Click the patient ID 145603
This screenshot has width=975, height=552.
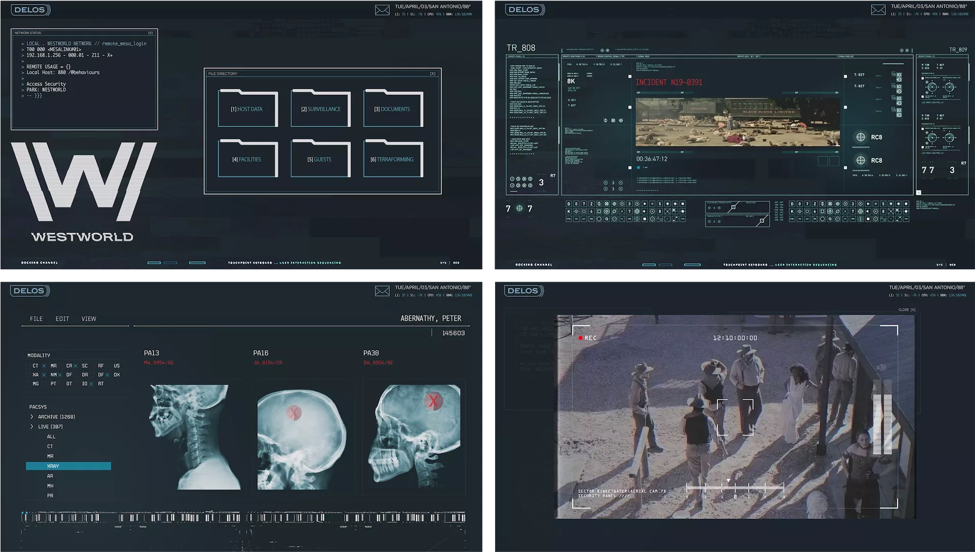click(453, 333)
